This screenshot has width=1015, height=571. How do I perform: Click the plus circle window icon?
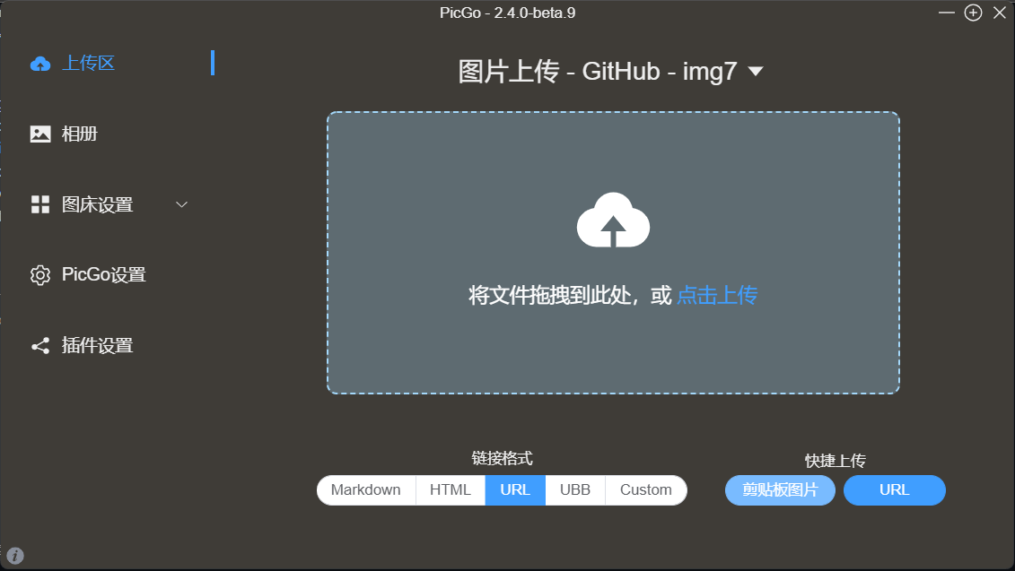click(973, 13)
